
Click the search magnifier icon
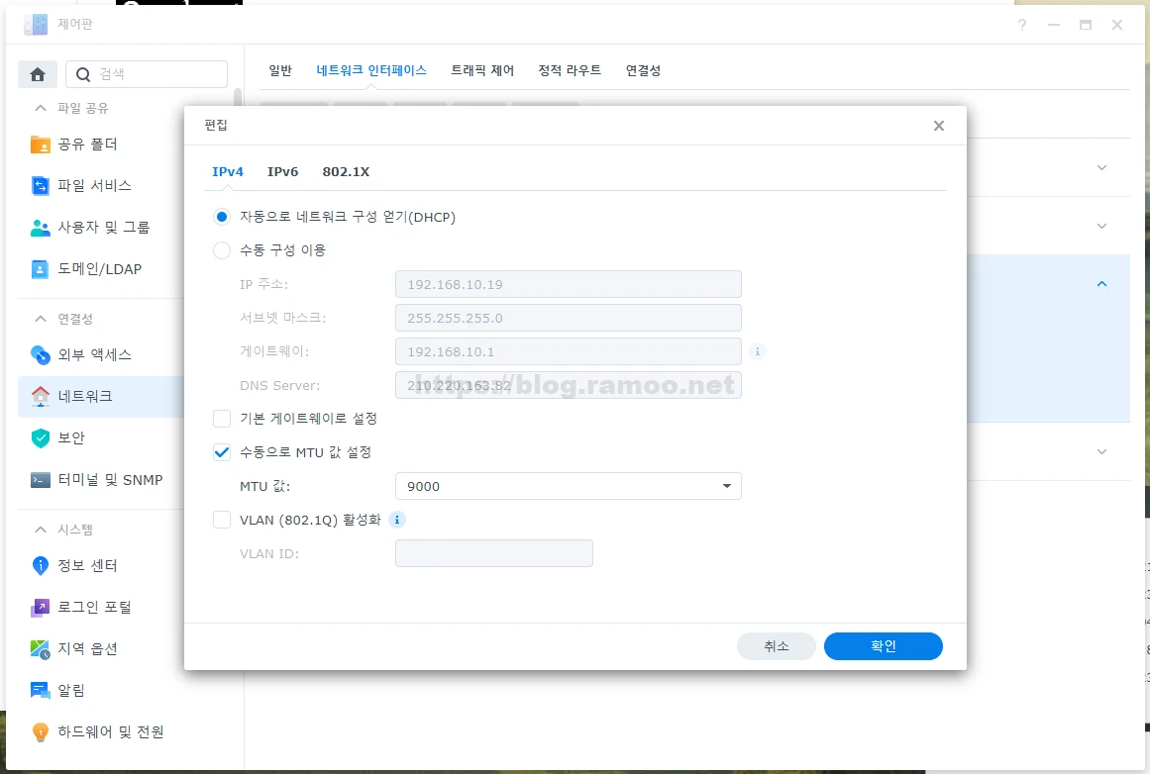click(x=83, y=74)
